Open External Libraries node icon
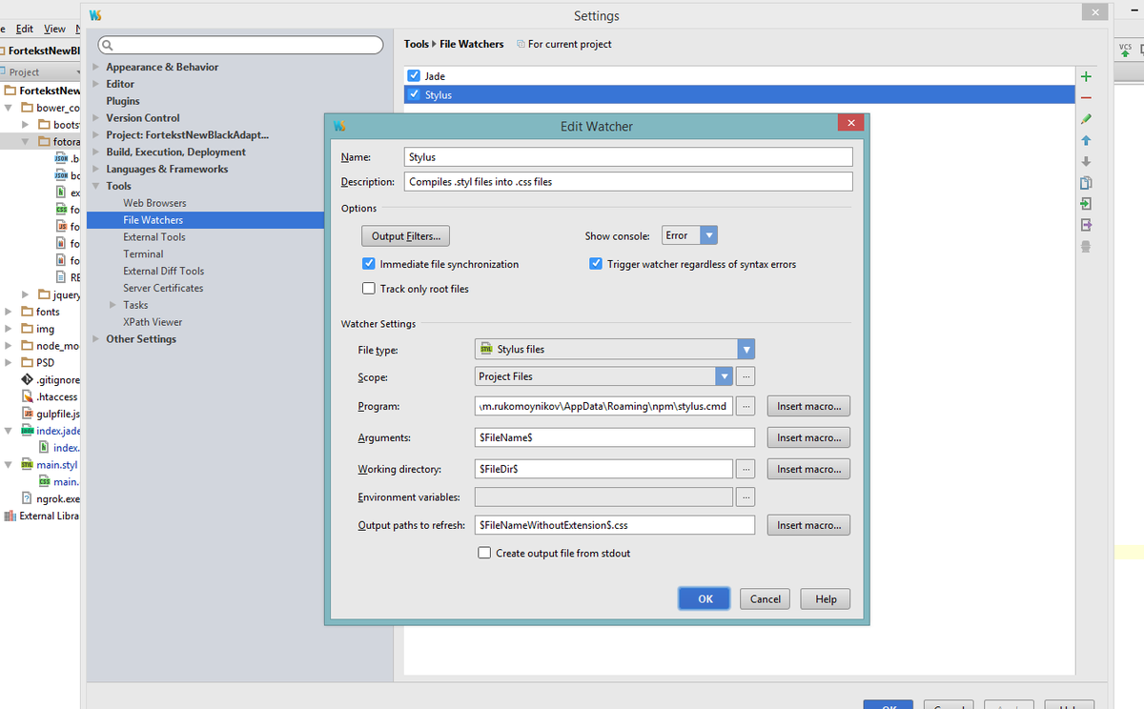Viewport: 1144px width, 709px height. (10, 517)
